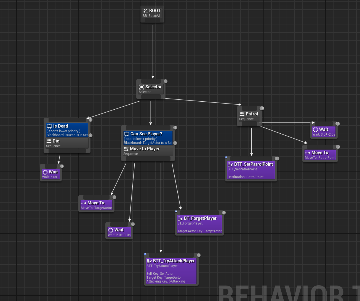Click 'Blackboard: TargetActor is Is Set' text
This screenshot has width=360, height=301.
148,143
